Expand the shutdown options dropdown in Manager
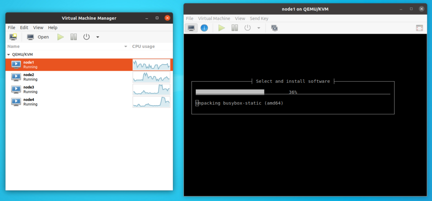The height and width of the screenshot is (201, 432). point(97,37)
